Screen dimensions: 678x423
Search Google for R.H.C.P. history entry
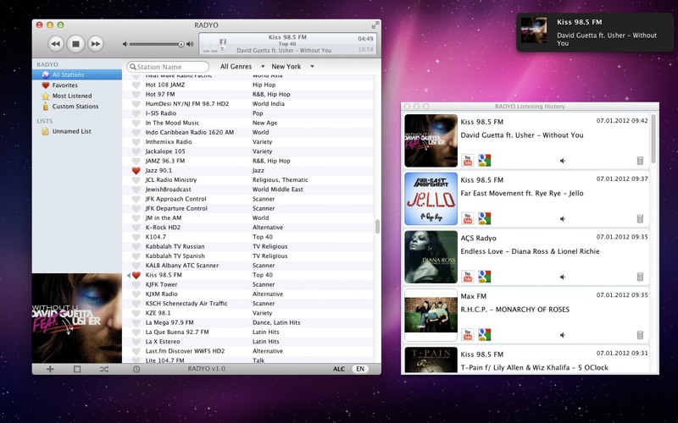pos(484,334)
